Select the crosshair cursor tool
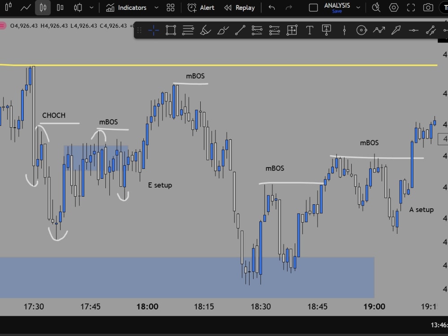This screenshot has height=336, width=448. tap(153, 30)
